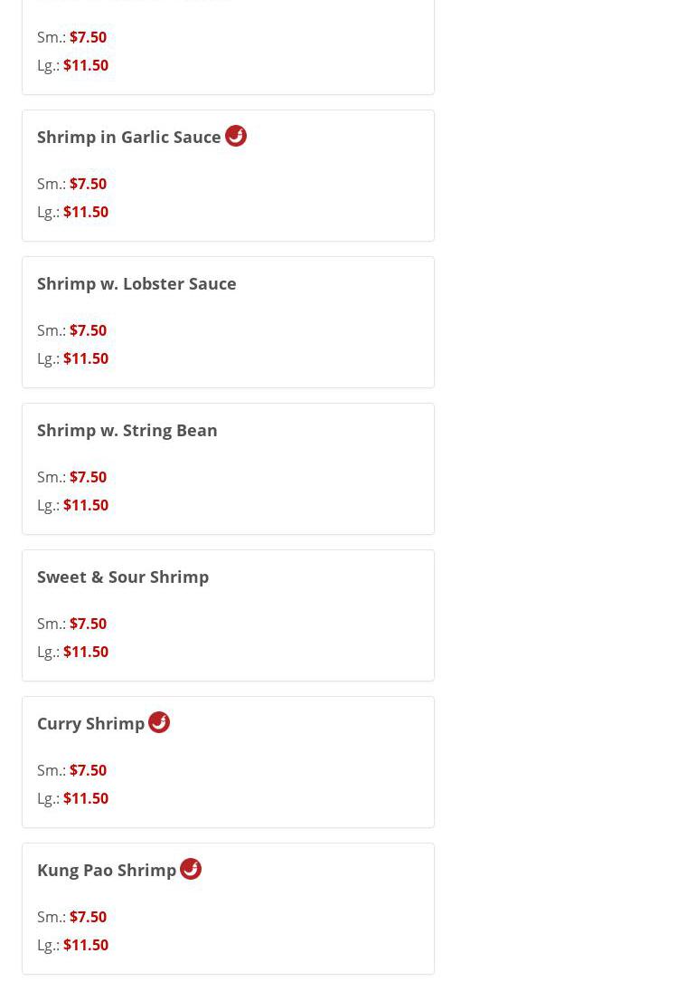Screen dimensions: 696x982
Task: Select the Kung Pao Shrimp dish title
Action: click(107, 870)
